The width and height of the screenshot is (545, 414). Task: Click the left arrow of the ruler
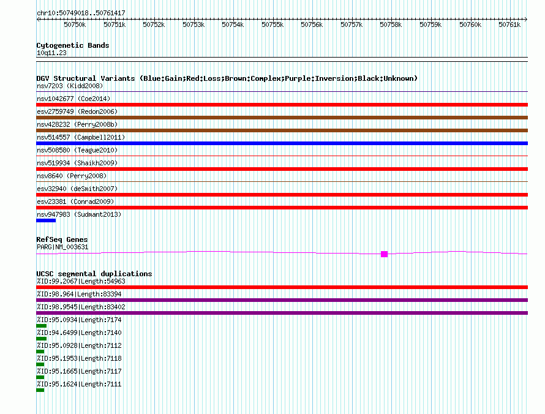coord(38,19)
